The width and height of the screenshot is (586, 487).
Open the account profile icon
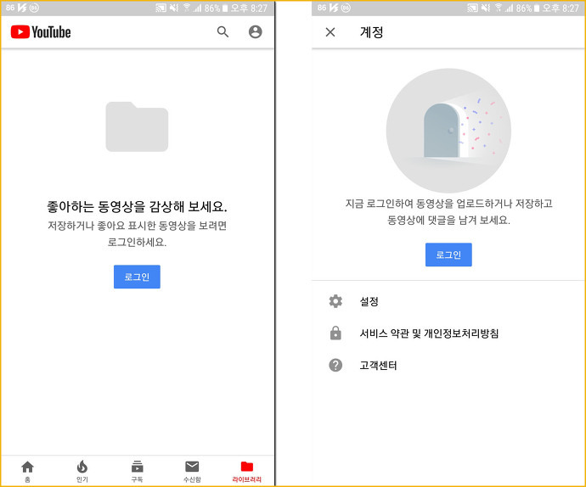256,31
